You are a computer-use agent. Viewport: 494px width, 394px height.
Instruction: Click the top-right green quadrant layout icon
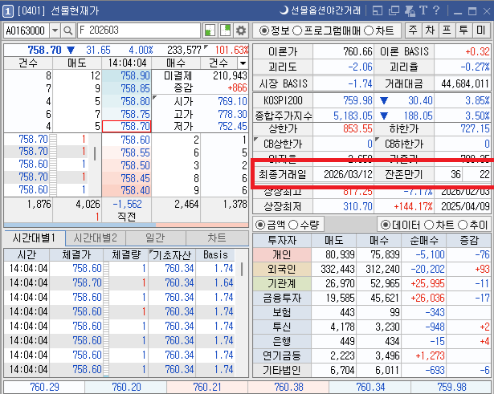pos(225,30)
